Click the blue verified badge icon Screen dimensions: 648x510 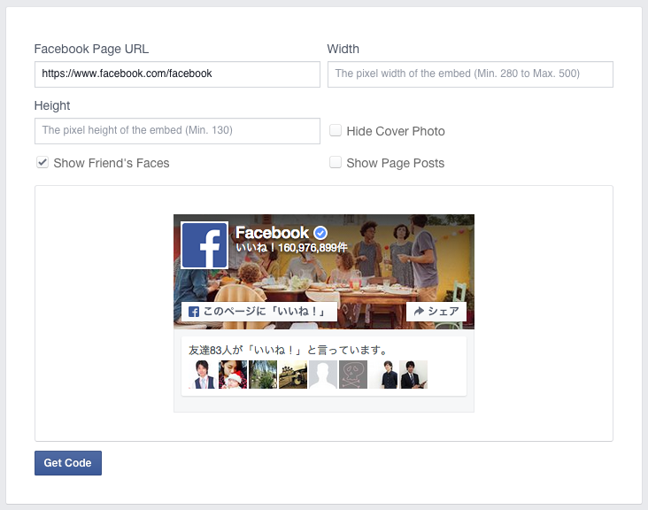[x=320, y=233]
